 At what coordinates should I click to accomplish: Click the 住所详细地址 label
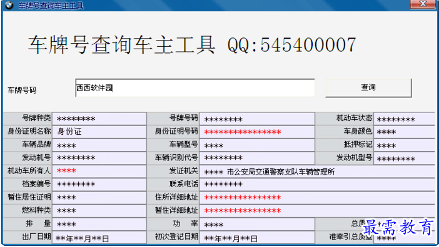(x=176, y=197)
